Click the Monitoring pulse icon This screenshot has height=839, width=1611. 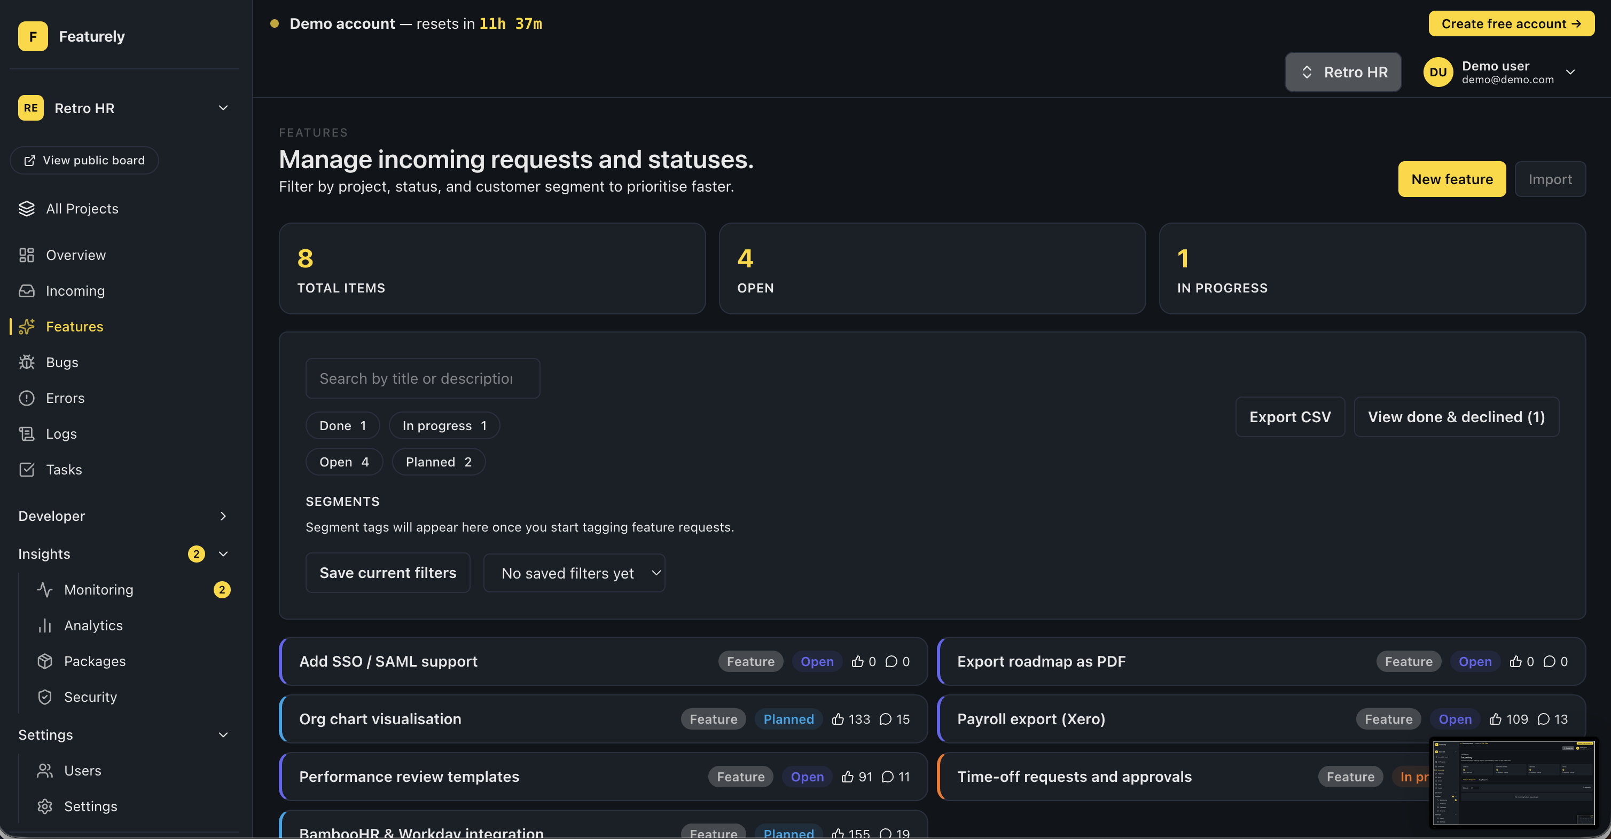click(44, 590)
